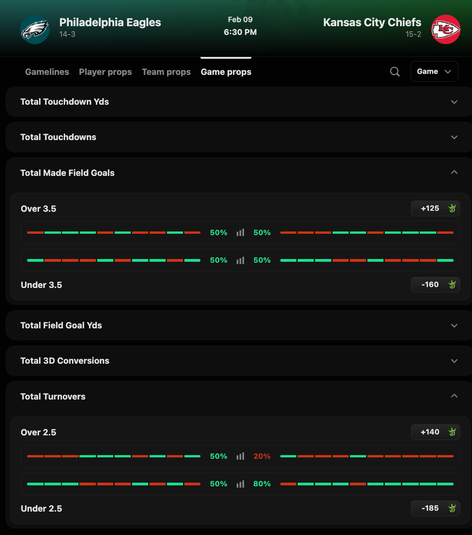472x535 pixels.
Task: Click the Feb 09 game date
Action: [240, 19]
